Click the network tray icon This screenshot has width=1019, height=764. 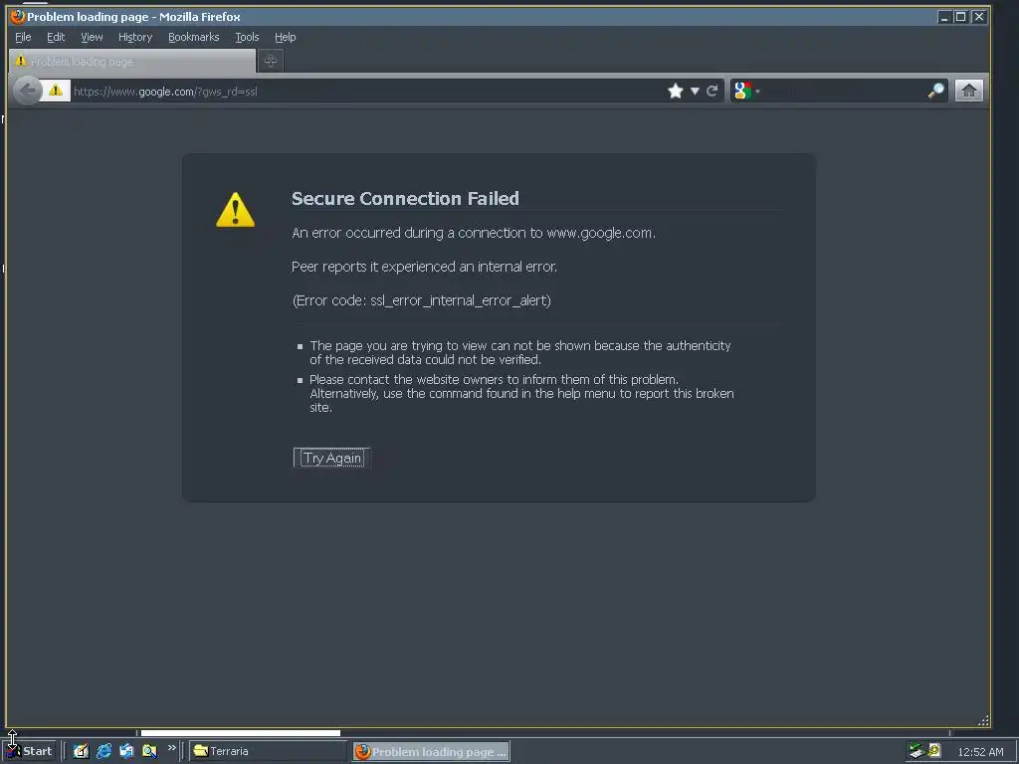coord(917,751)
